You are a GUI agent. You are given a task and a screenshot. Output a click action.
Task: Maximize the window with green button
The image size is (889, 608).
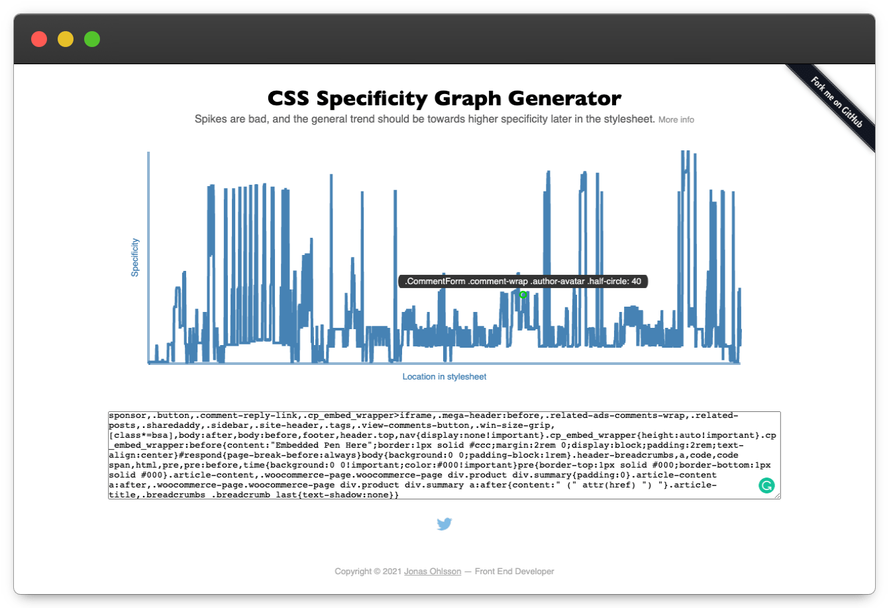(x=92, y=39)
